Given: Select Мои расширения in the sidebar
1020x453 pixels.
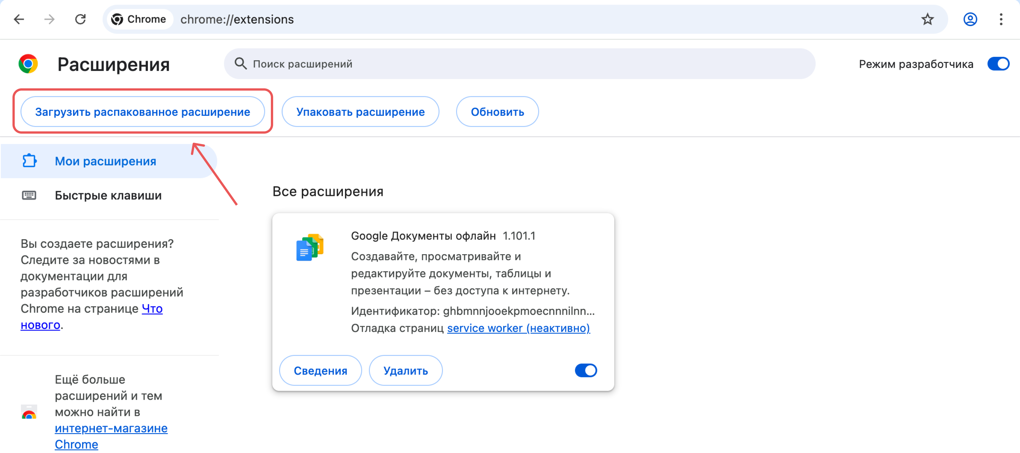Looking at the screenshot, I should (x=109, y=161).
